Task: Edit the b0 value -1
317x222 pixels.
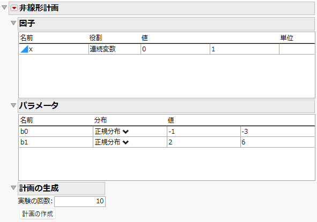Action: (x=204, y=132)
